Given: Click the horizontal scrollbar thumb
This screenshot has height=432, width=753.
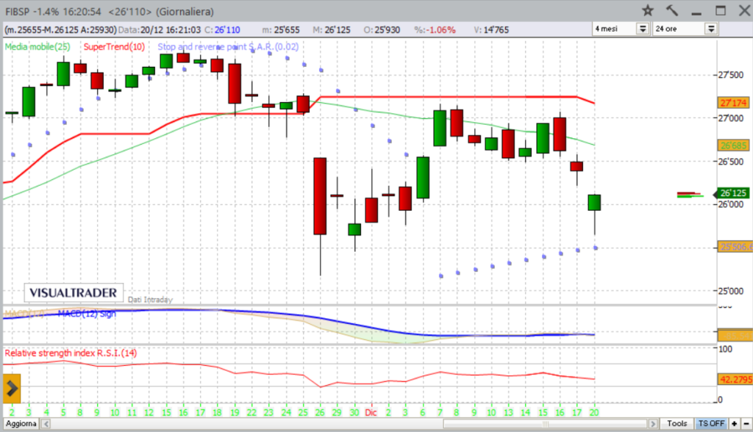Looking at the screenshot, I should tap(545, 424).
